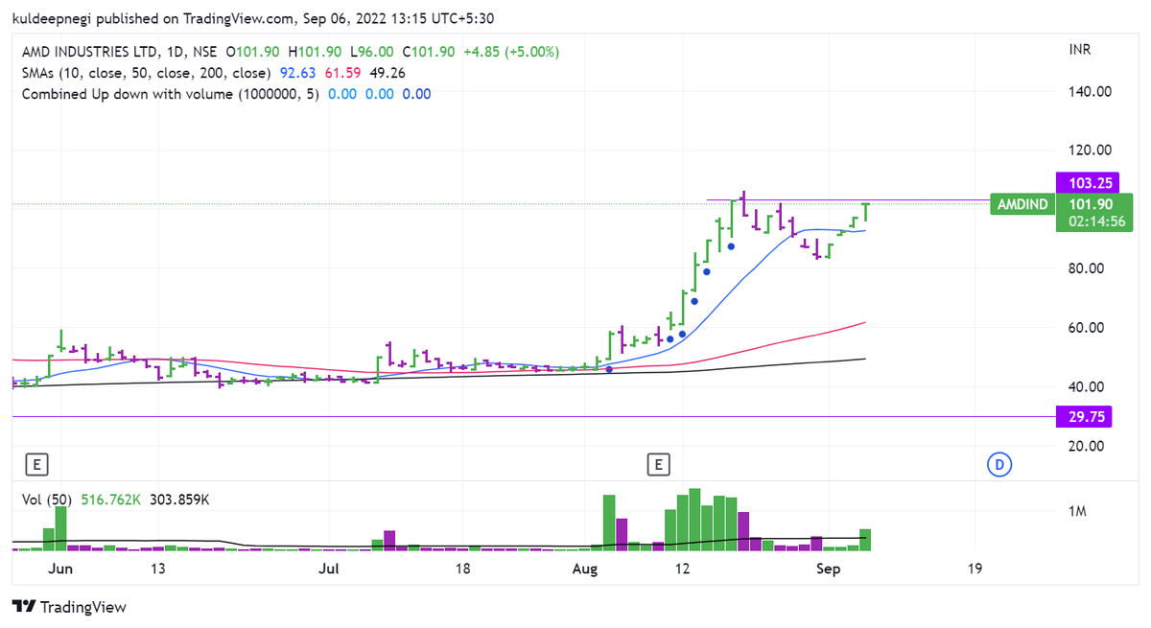Image resolution: width=1151 pixels, height=628 pixels.
Task: Select the 29.75 purple price label
Action: 1083,417
